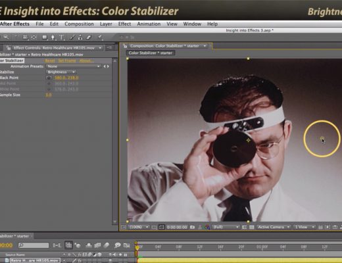Open the Effect Controls layer dropdown arrow
Viewport: 342px width, 263px height.
coord(100,48)
